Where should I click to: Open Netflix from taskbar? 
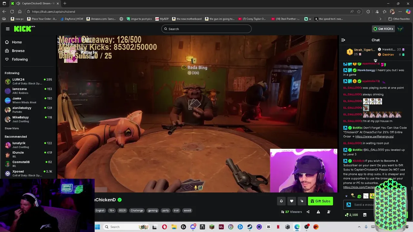278,227
